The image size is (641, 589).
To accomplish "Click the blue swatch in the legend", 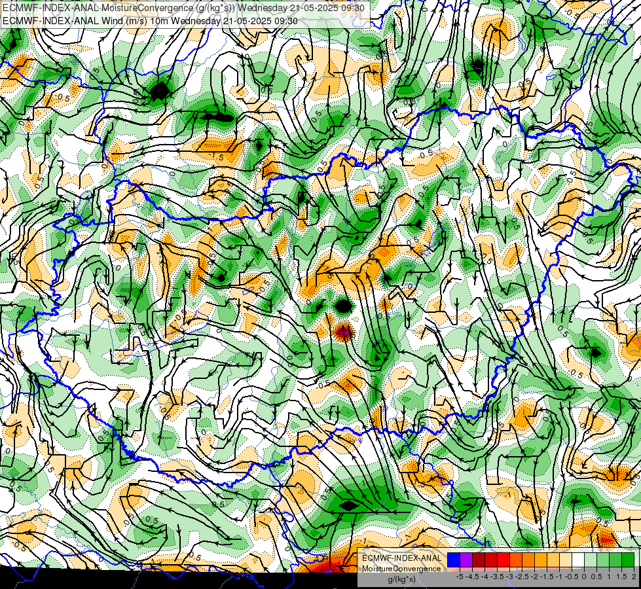I will point(454,560).
